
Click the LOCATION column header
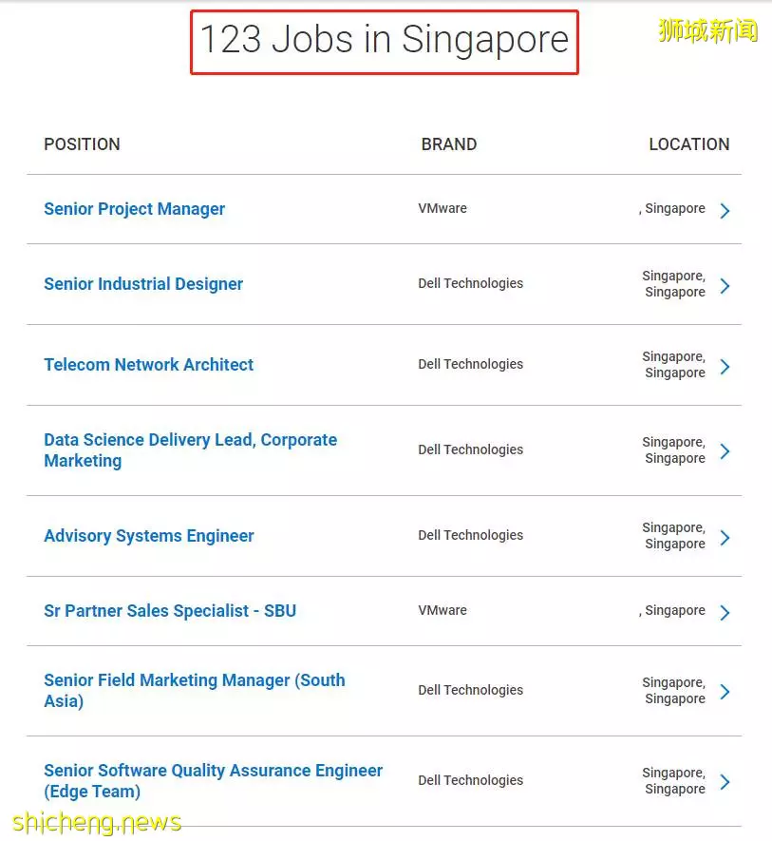[x=689, y=144]
